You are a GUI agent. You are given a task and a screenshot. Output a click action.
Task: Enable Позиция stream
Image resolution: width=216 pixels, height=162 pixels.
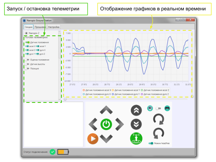(x=28, y=69)
